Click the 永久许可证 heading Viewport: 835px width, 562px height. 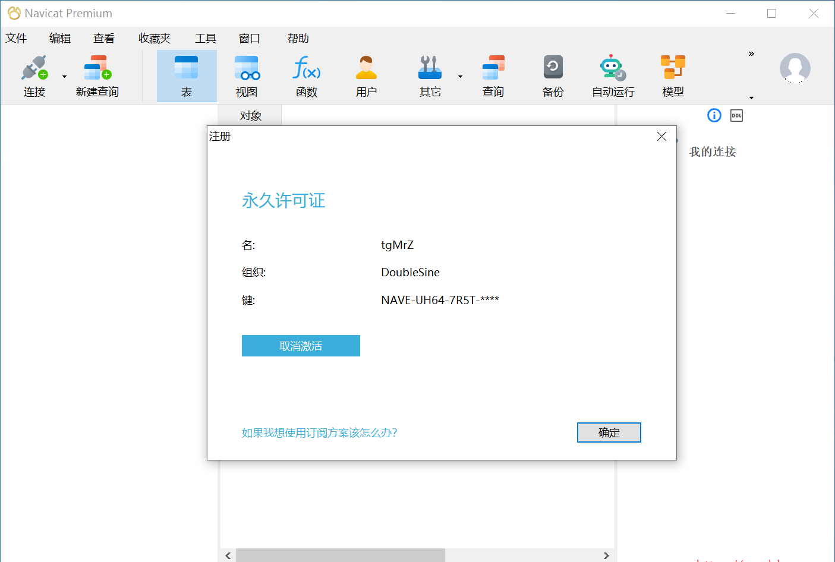tap(283, 201)
